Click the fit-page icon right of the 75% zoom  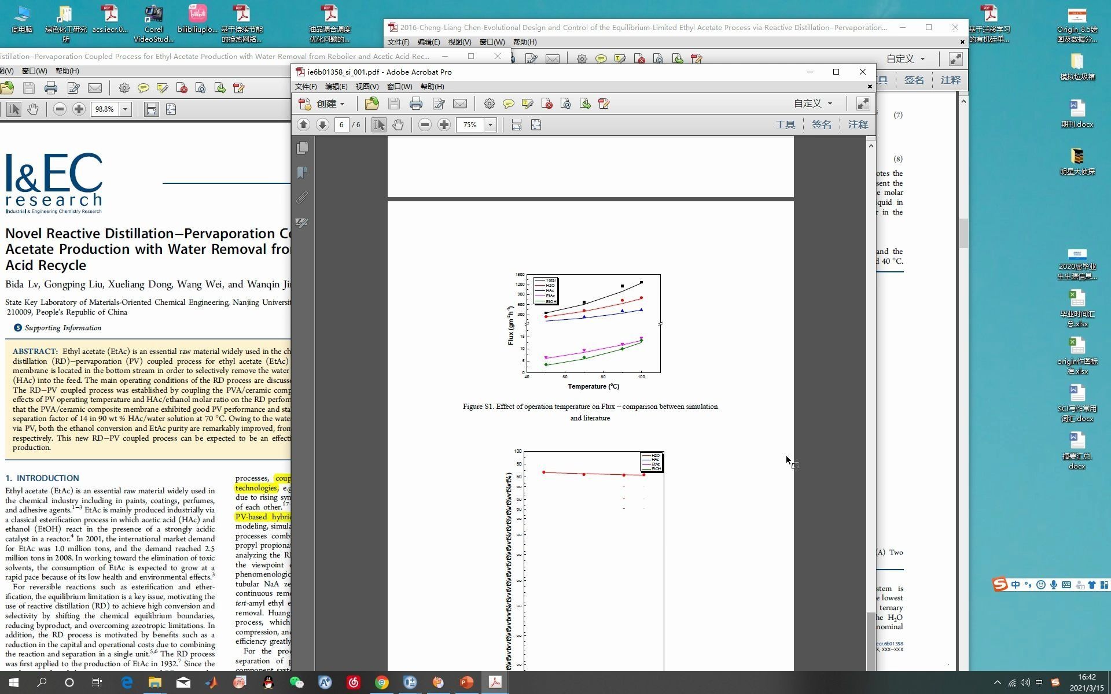536,125
